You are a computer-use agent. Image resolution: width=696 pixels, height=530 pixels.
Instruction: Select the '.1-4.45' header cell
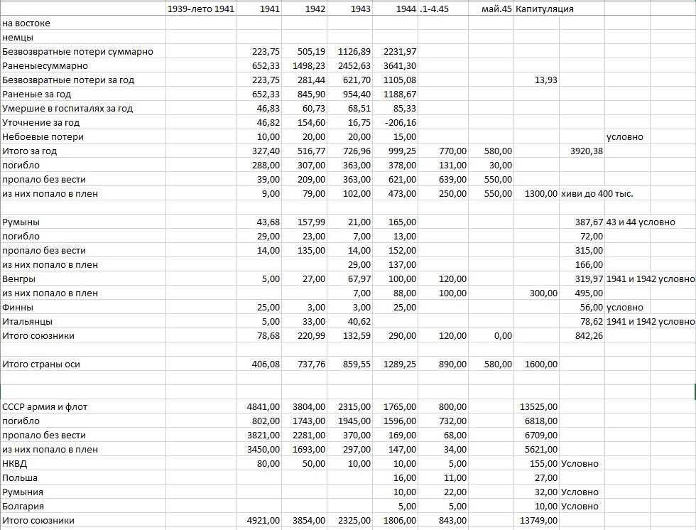pos(443,9)
